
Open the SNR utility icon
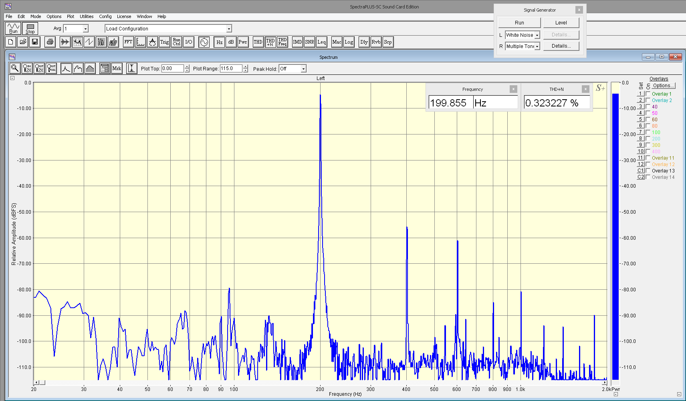(x=309, y=42)
